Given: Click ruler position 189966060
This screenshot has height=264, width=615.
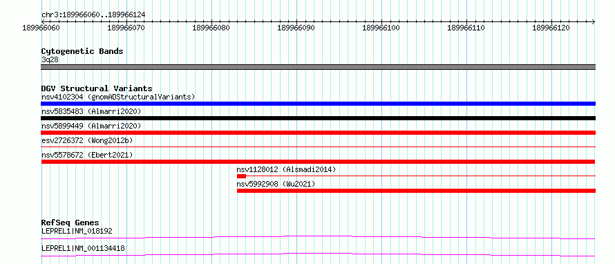Looking at the screenshot, I should point(41,28).
